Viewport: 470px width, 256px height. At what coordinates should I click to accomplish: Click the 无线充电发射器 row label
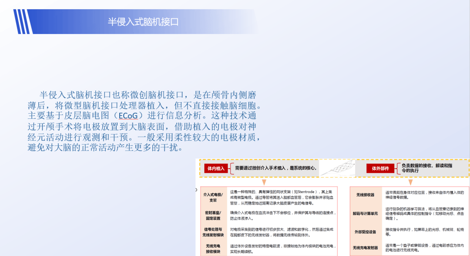click(x=365, y=248)
